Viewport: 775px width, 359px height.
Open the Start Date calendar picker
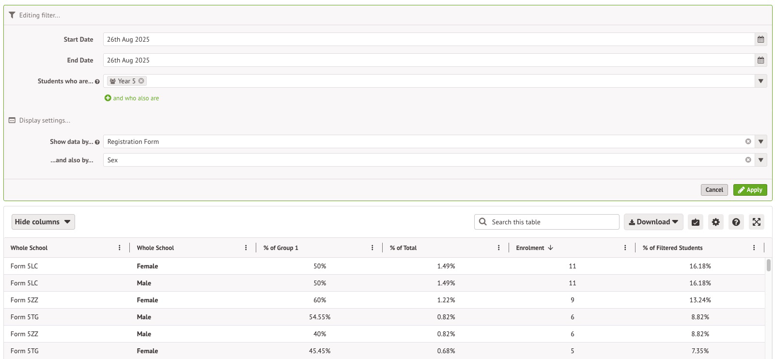[x=760, y=40]
